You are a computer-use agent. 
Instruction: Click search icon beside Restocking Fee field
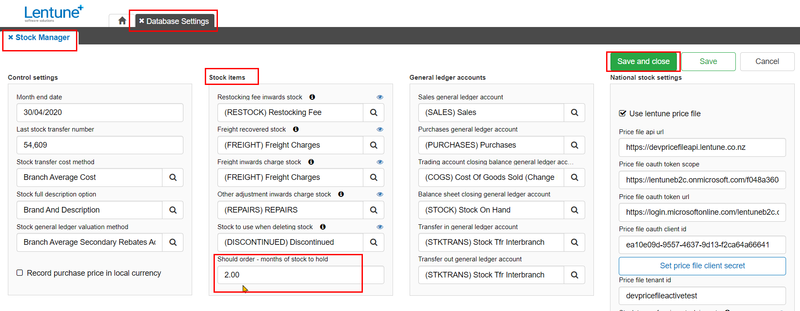coord(373,113)
